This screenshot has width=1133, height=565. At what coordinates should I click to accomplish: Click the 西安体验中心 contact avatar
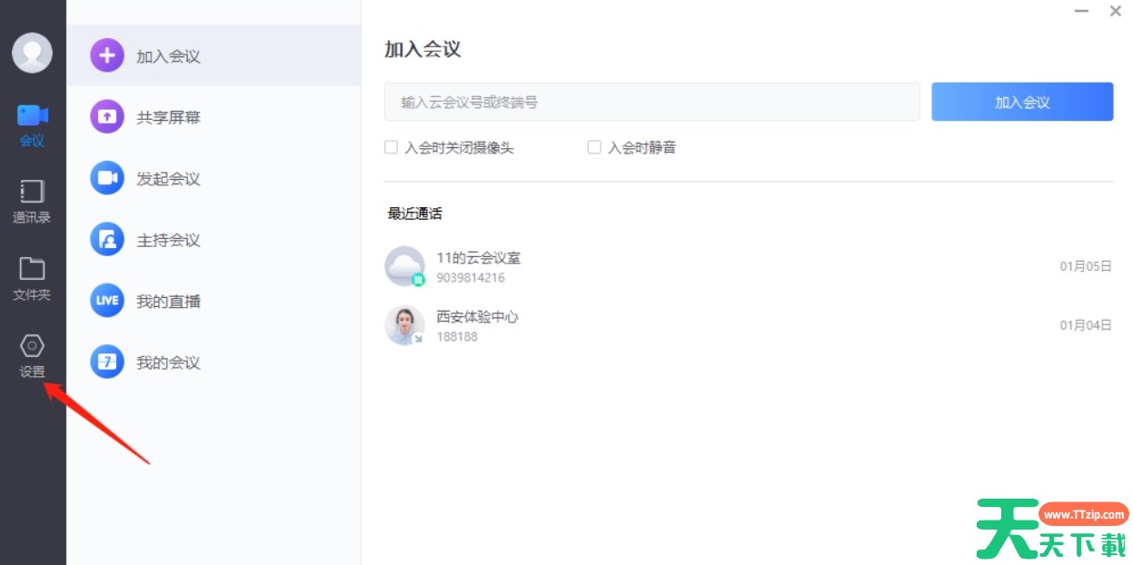[404, 325]
